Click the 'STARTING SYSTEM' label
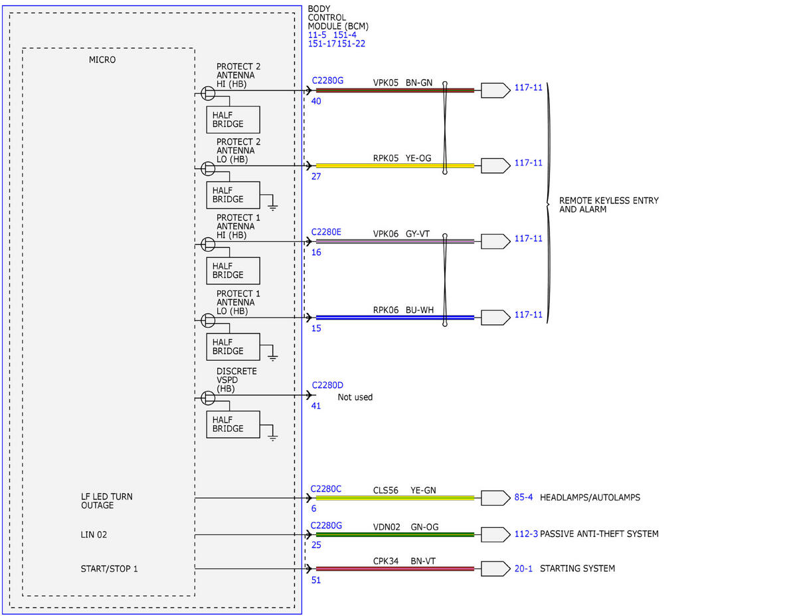The image size is (797, 616). (x=577, y=568)
